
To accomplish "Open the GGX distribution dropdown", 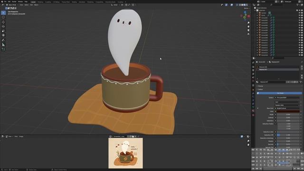I will click(287, 102).
